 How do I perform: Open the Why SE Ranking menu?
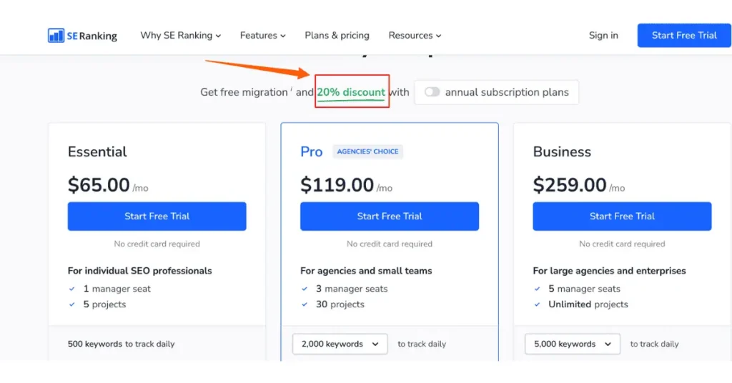coord(181,36)
